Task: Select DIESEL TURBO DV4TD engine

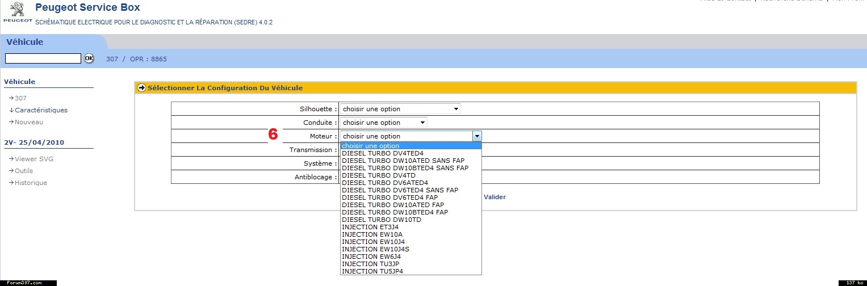Action: click(x=411, y=175)
